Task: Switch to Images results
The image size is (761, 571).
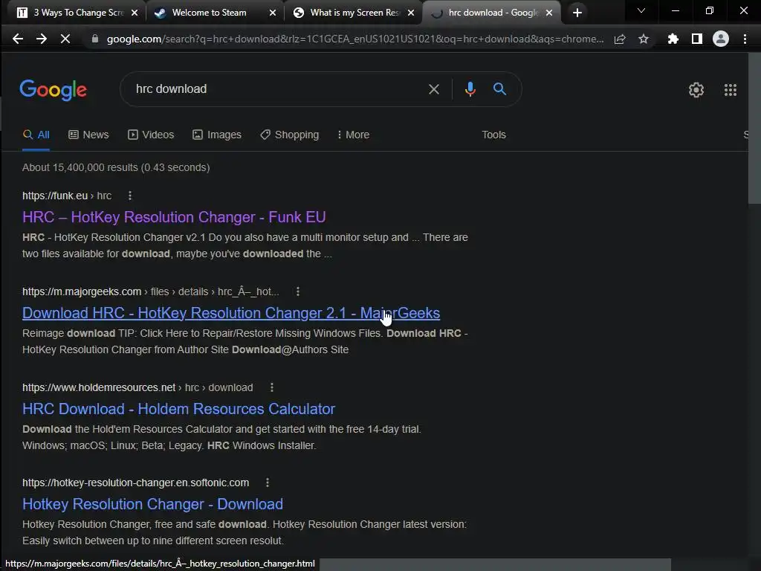Action: tap(216, 135)
